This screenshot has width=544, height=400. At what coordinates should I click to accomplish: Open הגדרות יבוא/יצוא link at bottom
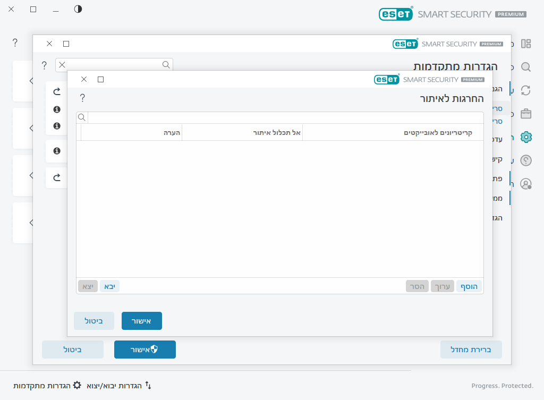click(119, 385)
